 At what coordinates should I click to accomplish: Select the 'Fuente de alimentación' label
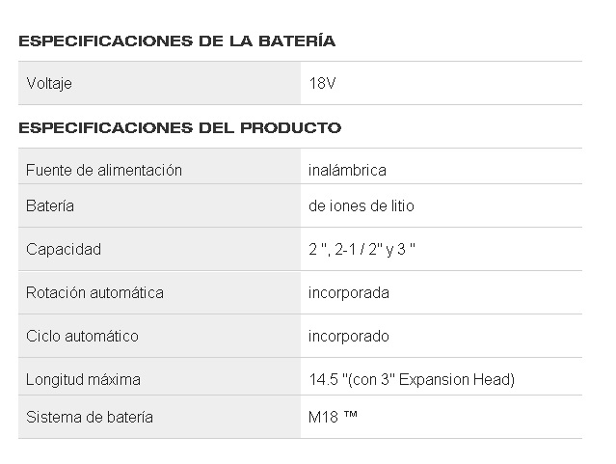[x=104, y=170]
